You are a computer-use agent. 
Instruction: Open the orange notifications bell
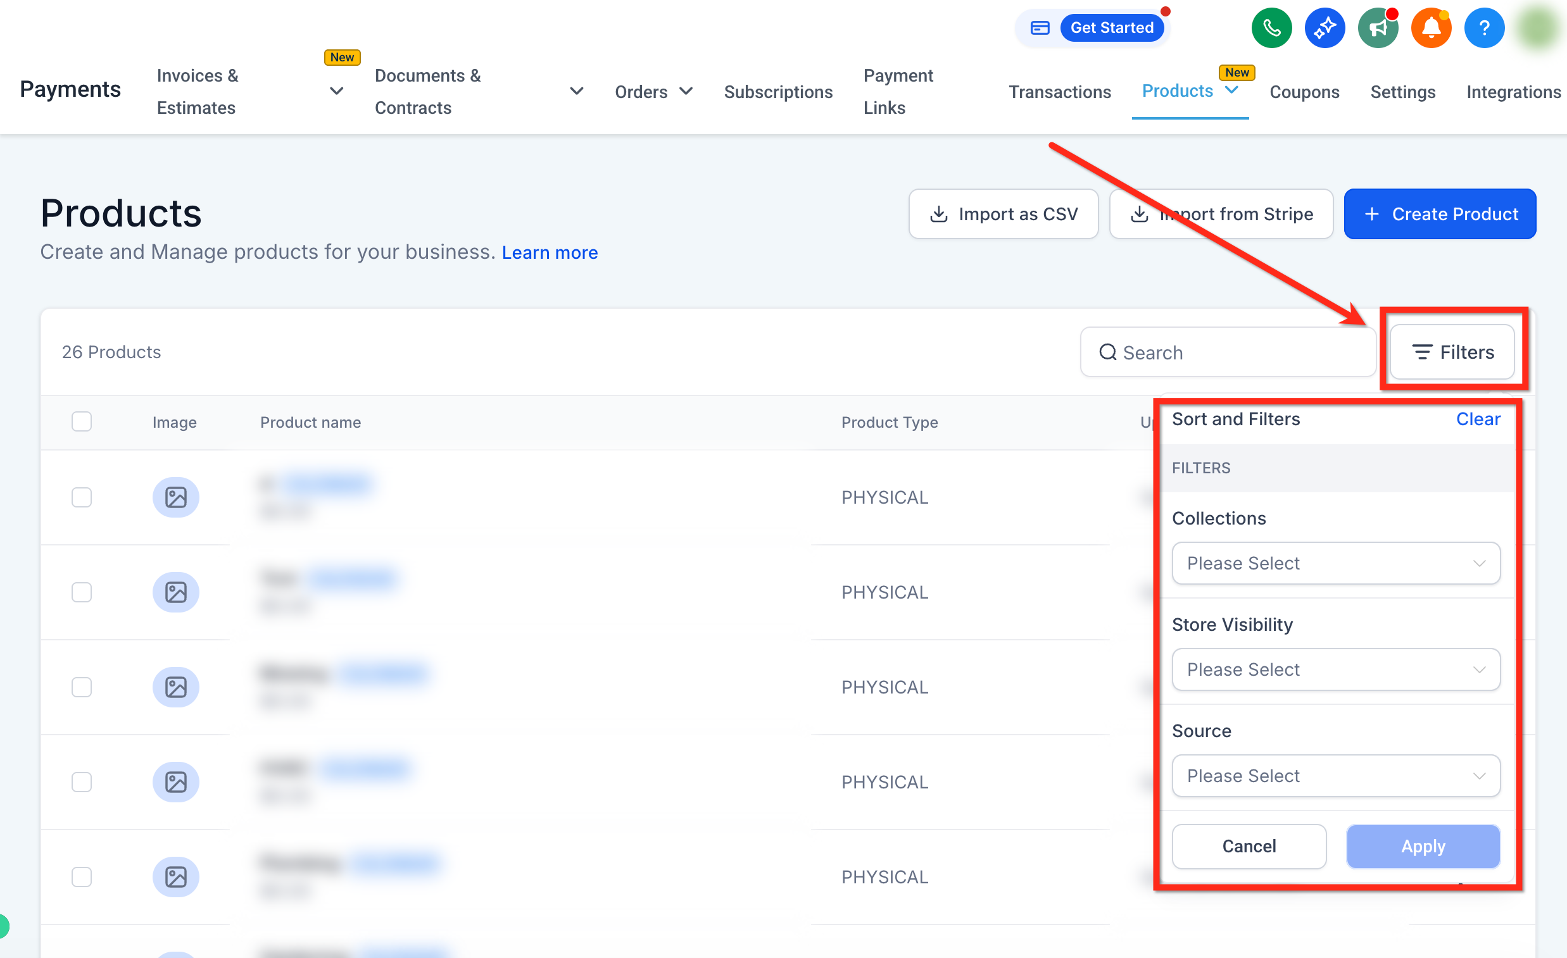(x=1431, y=28)
